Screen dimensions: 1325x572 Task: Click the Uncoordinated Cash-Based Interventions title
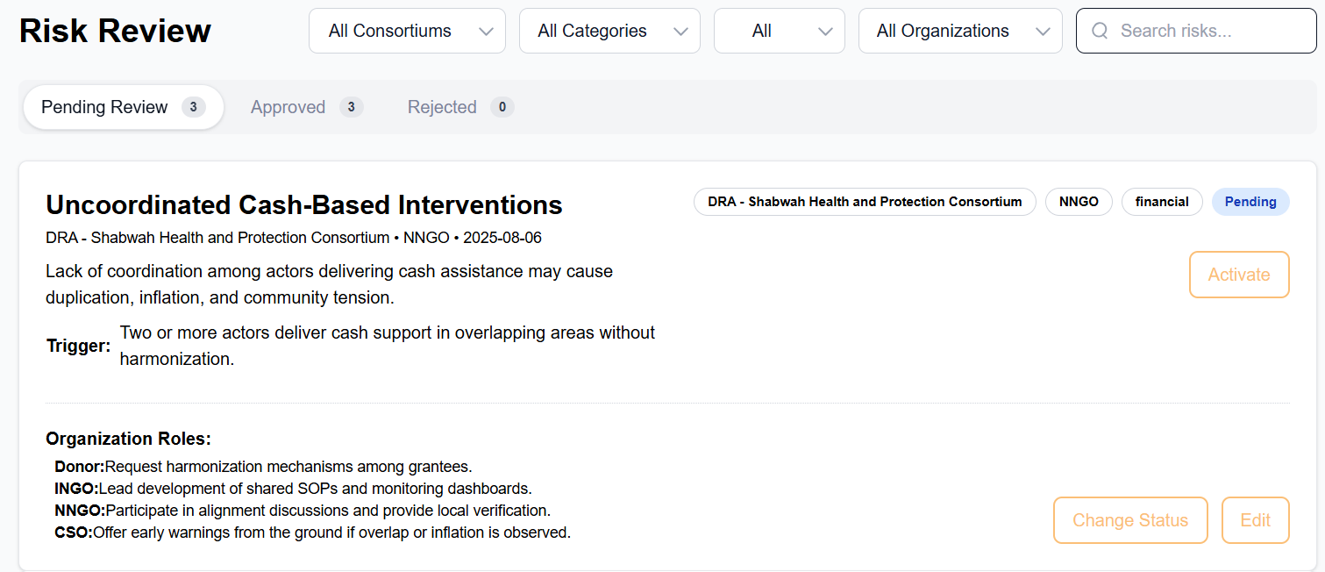[x=303, y=204]
